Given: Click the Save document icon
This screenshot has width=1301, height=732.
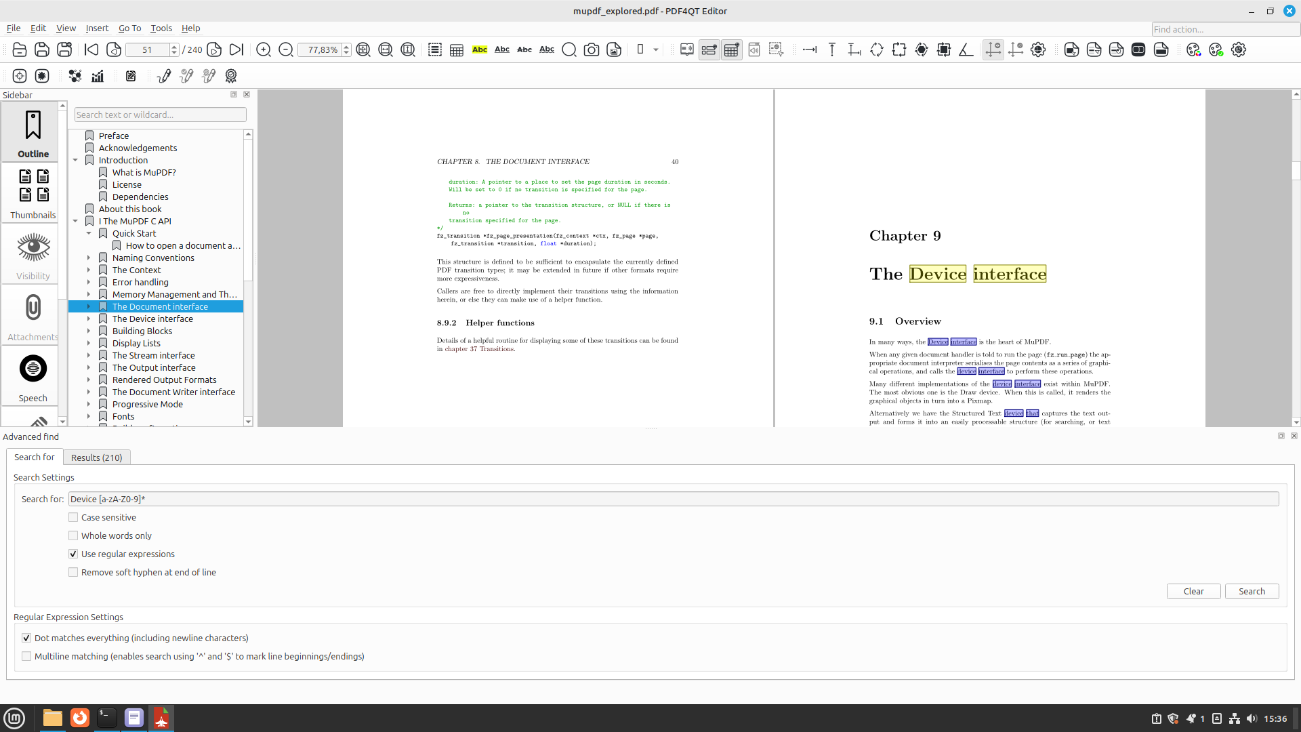Looking at the screenshot, I should pyautogui.click(x=42, y=49).
